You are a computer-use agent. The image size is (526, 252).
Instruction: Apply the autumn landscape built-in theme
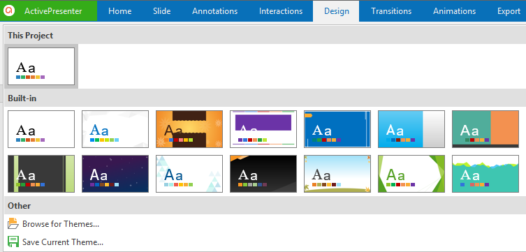(x=337, y=174)
